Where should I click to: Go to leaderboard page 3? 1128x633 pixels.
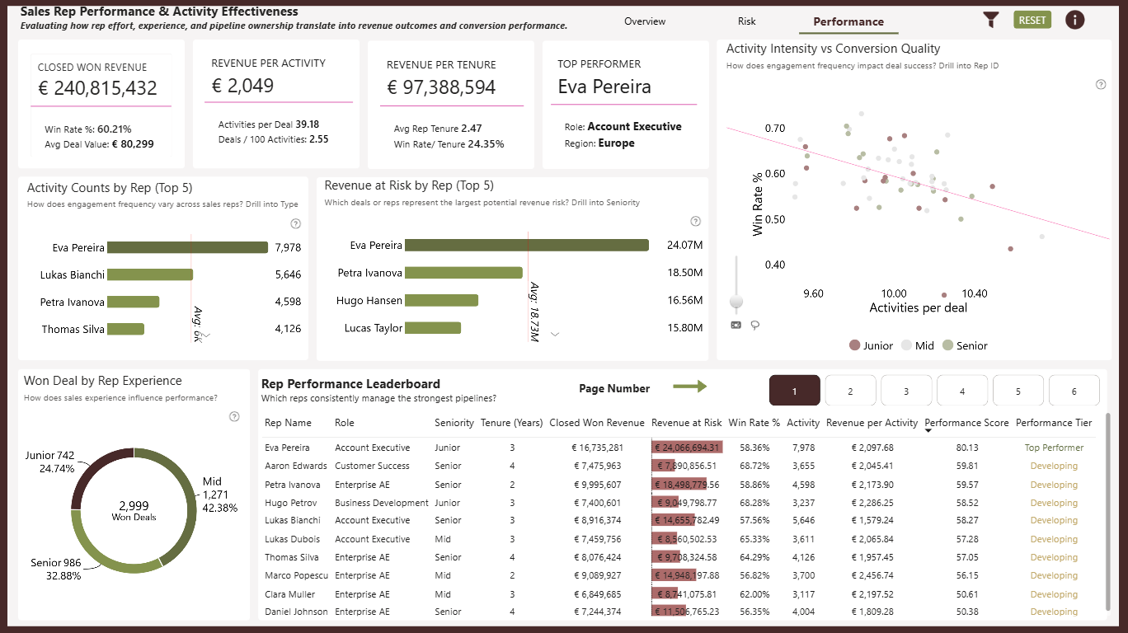point(906,391)
